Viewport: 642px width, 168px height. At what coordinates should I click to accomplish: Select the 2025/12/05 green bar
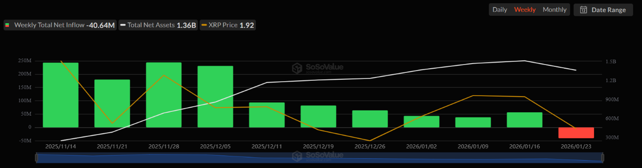coord(215,97)
